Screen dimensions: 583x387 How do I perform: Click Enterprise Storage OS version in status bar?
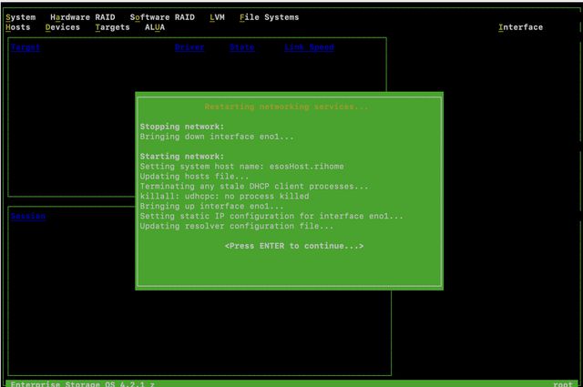[x=82, y=384]
